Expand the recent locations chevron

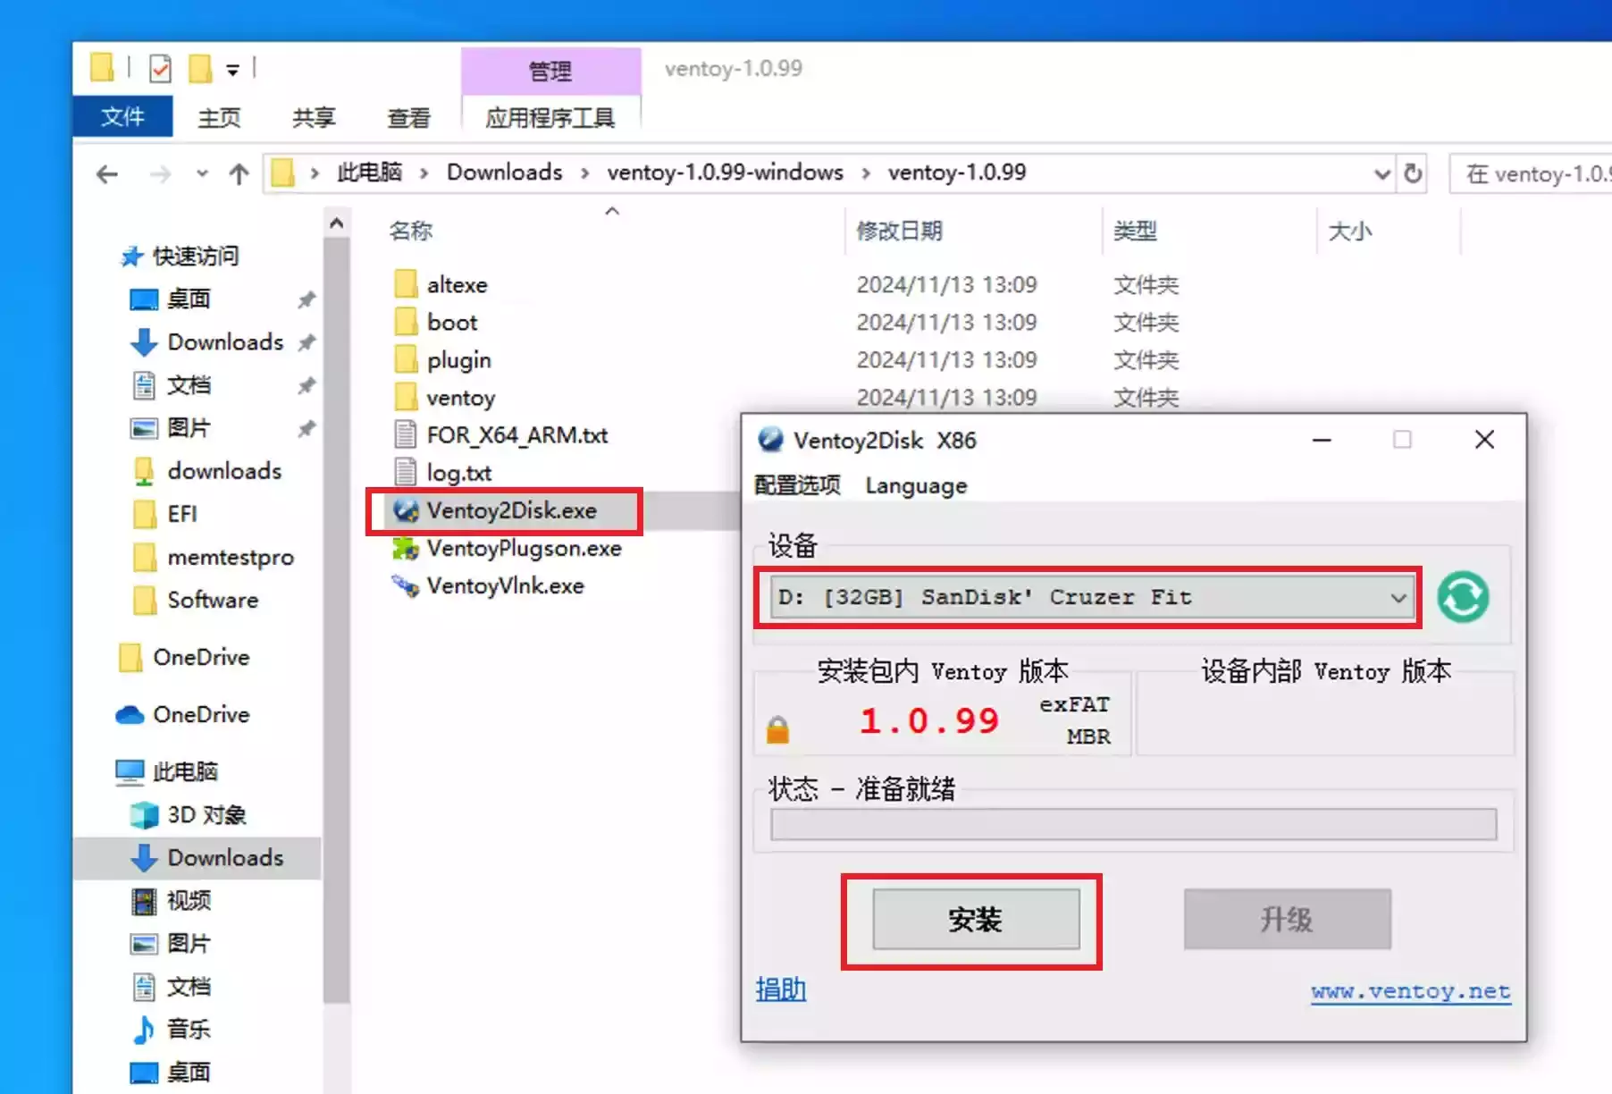(203, 173)
